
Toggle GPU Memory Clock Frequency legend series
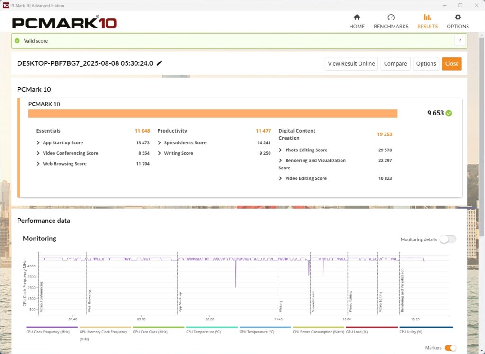pos(105,333)
